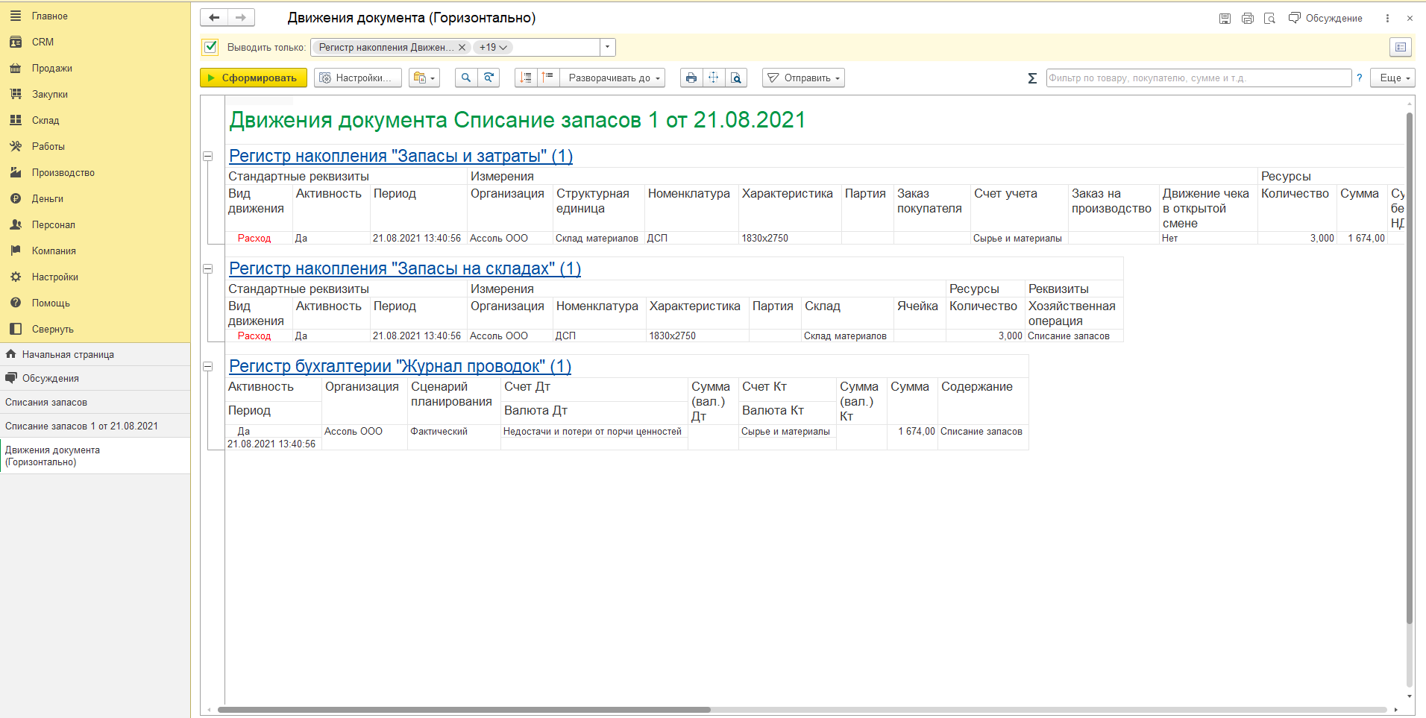Expand all groups icon
1426x718 pixels.
pyautogui.click(x=548, y=78)
